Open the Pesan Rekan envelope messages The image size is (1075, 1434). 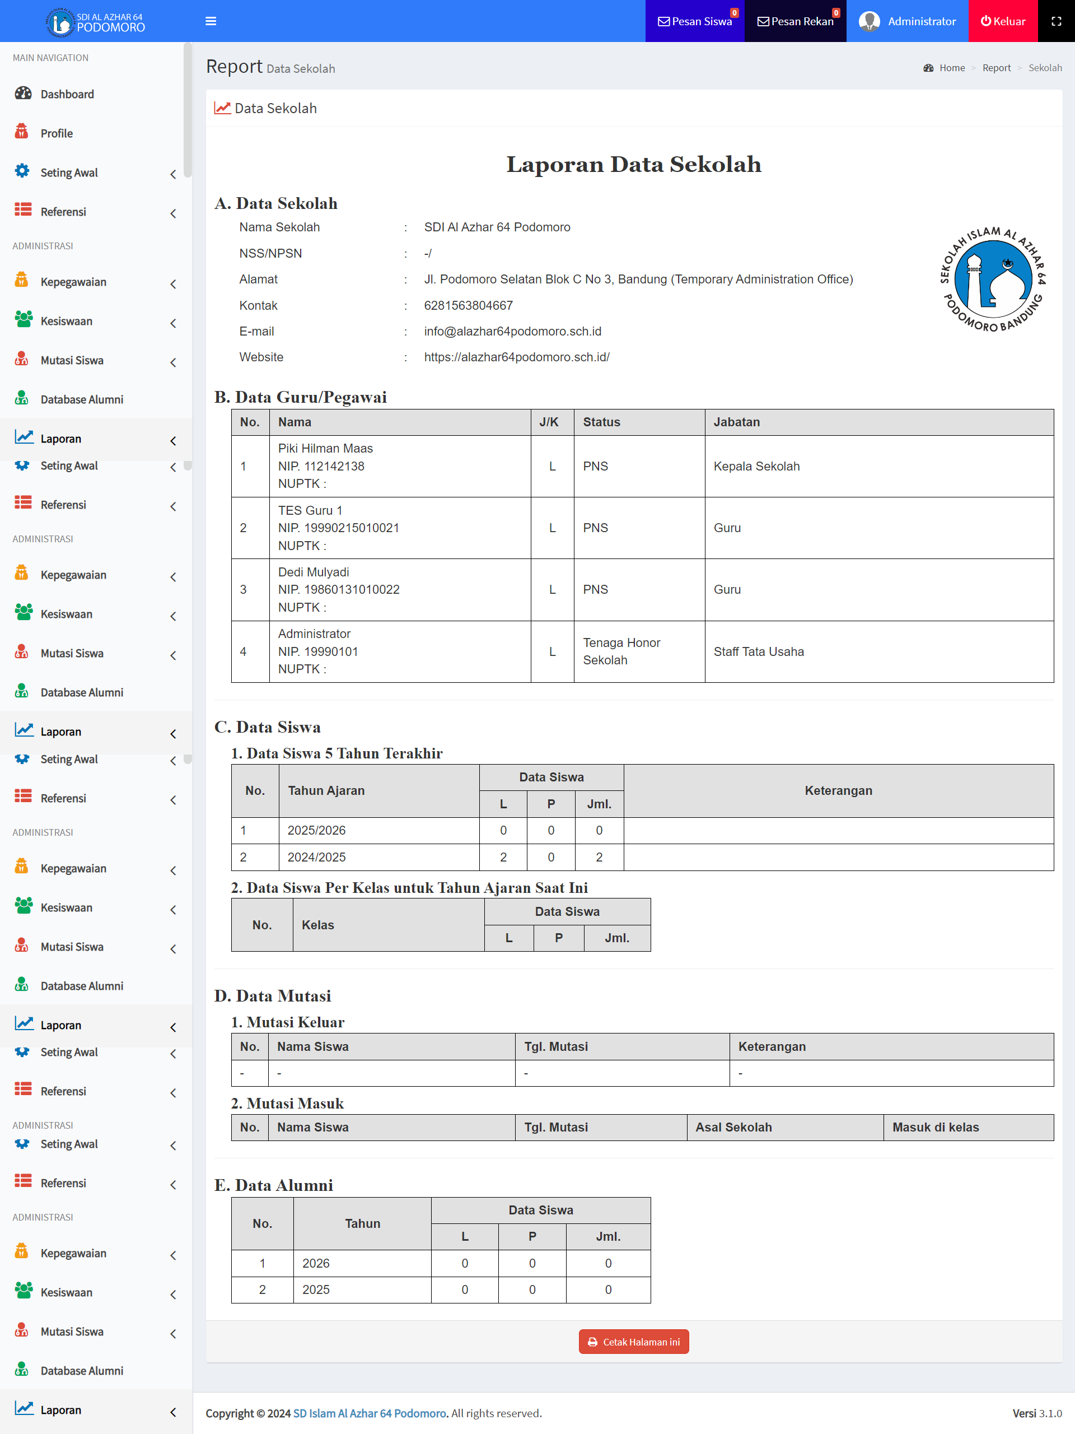(795, 21)
